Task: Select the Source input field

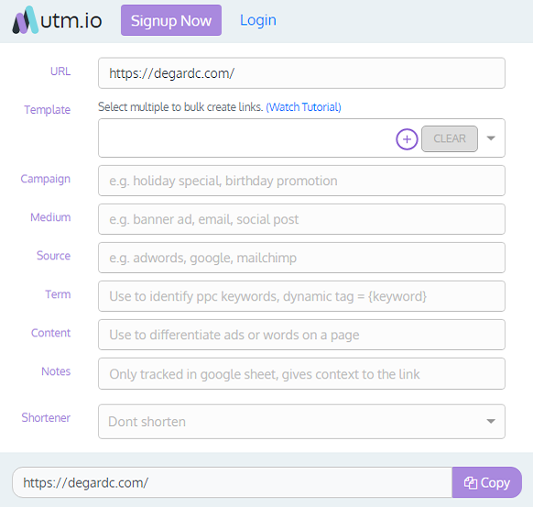Action: (301, 258)
